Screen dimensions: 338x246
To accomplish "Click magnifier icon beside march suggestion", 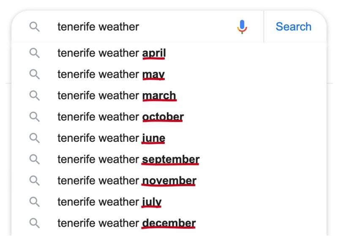I will coord(35,95).
